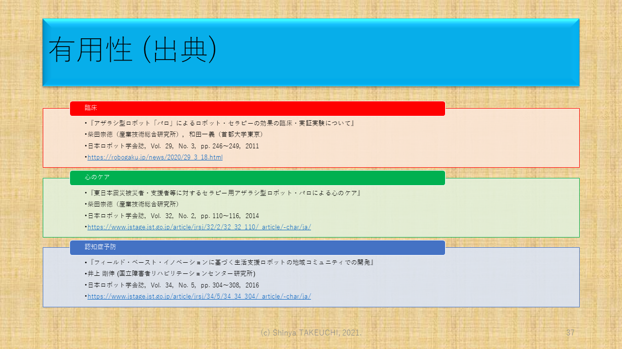Click the slide title 有用性 (出典)
Viewport: 622px width, 349px height.
[x=132, y=50]
